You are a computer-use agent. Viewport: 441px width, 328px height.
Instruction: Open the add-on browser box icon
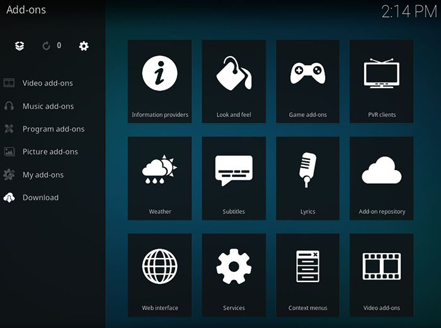[20, 46]
